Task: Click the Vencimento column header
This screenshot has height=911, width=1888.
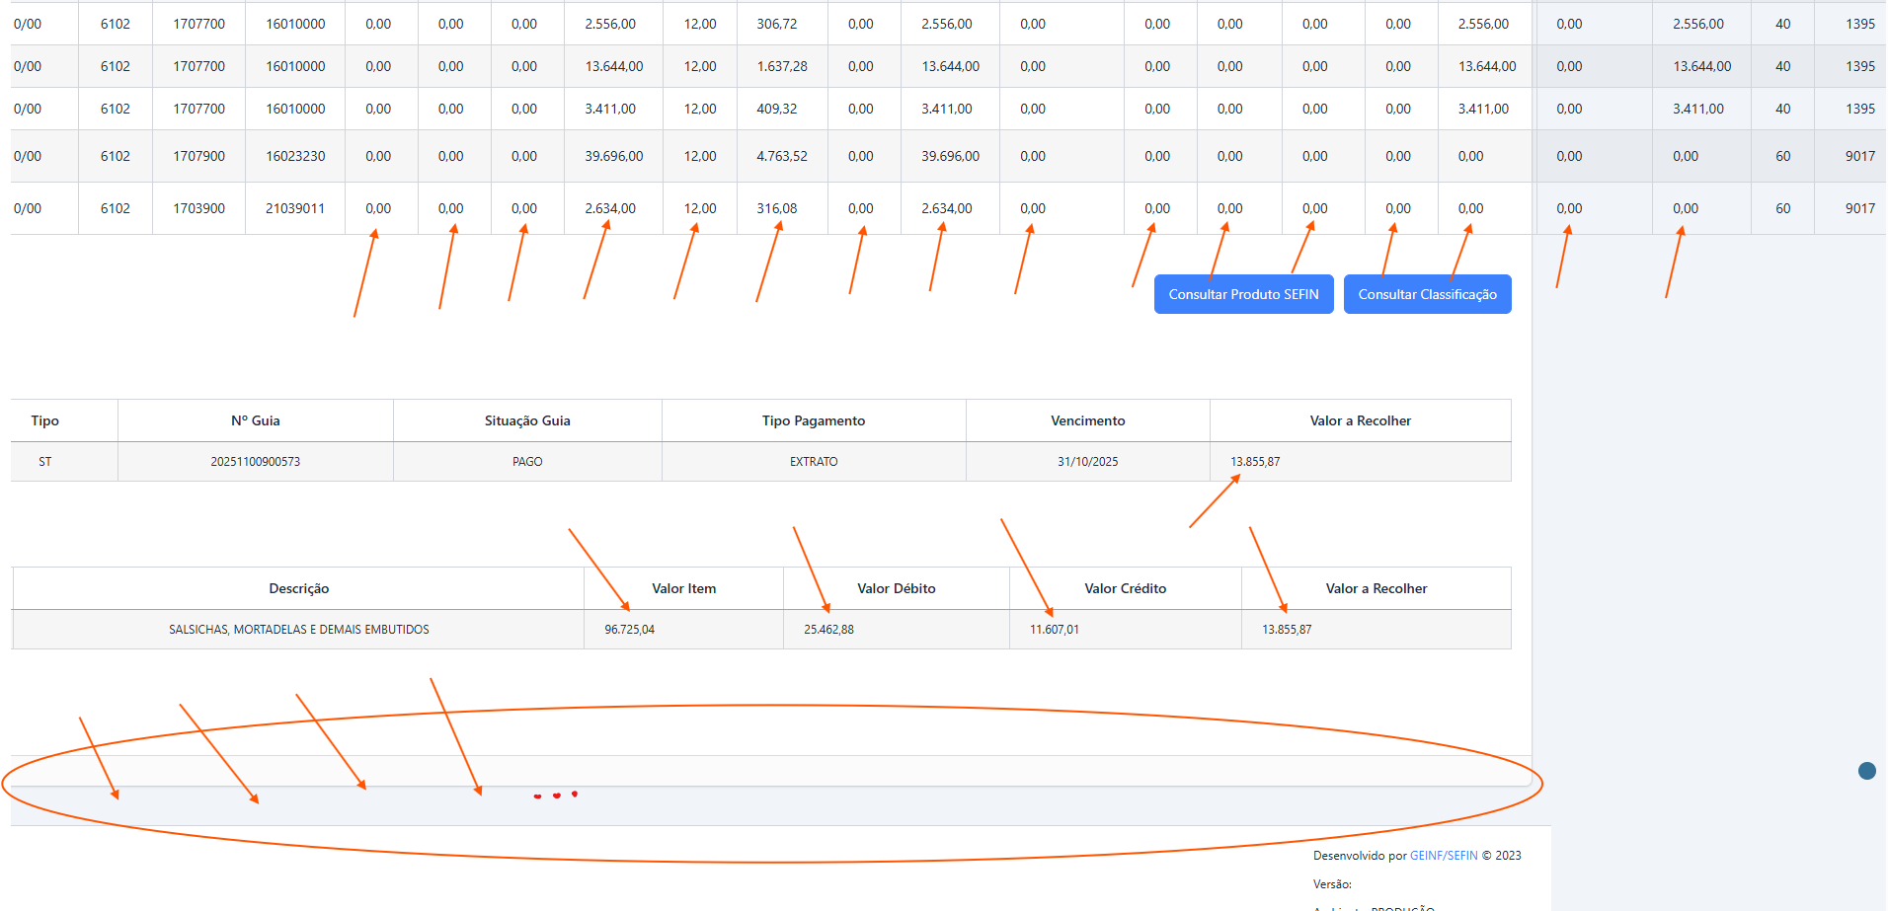Action: (1087, 420)
